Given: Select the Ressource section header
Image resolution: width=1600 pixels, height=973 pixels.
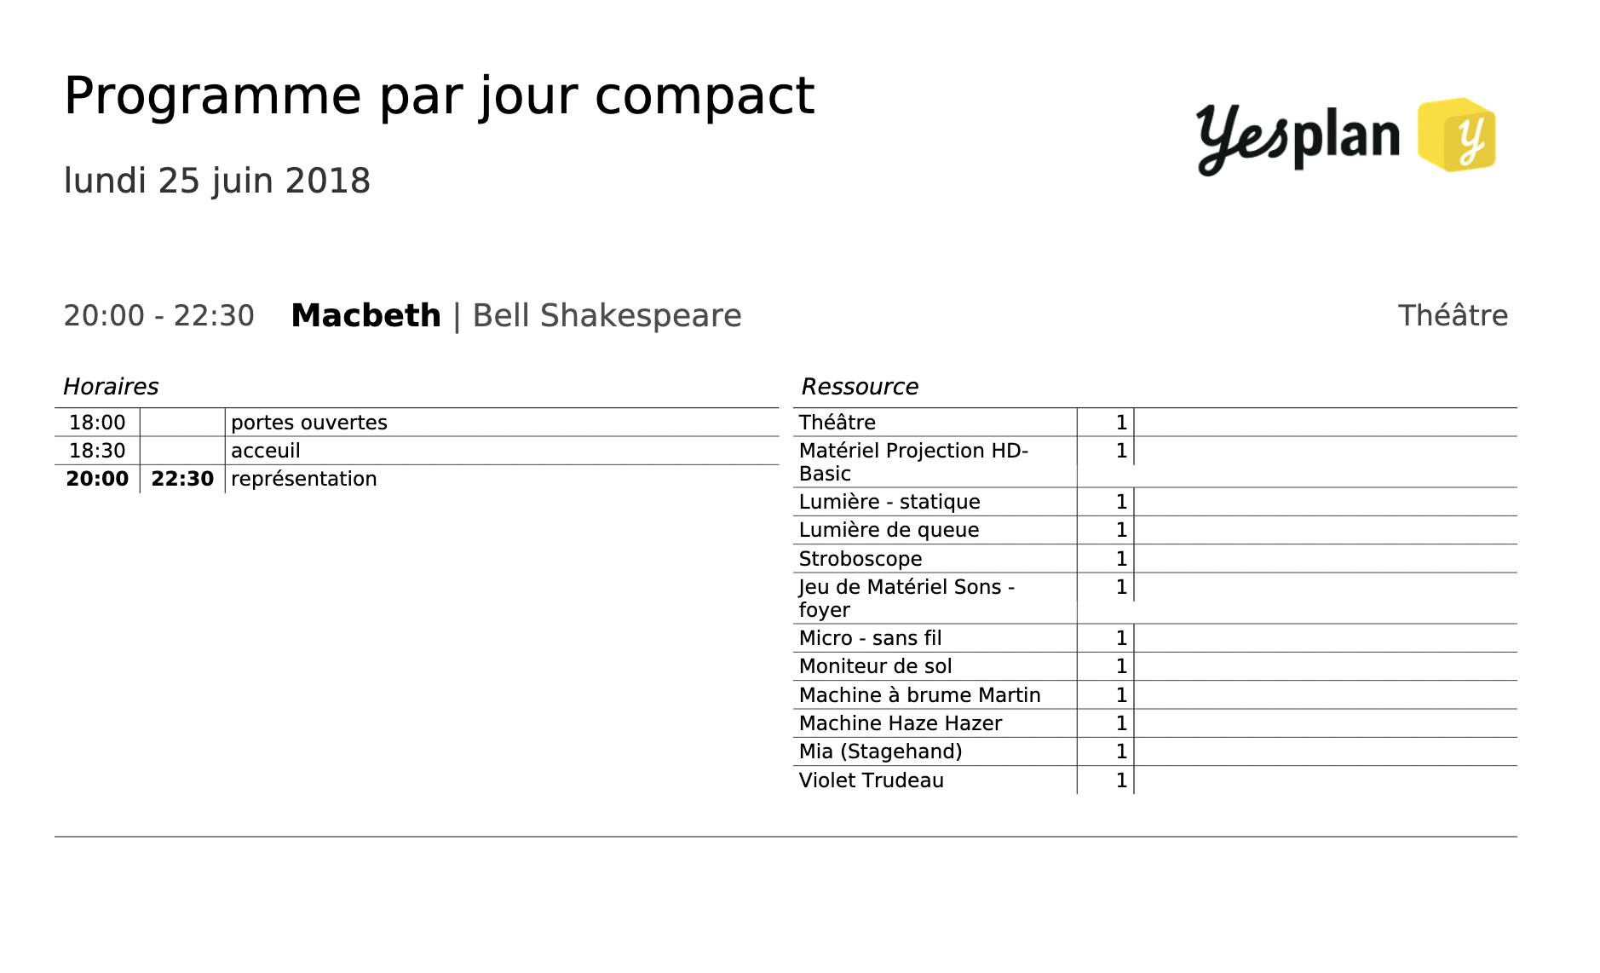Looking at the screenshot, I should click(x=860, y=387).
